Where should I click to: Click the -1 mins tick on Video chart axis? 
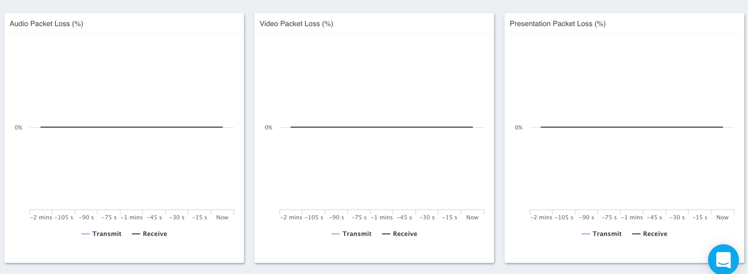click(382, 217)
